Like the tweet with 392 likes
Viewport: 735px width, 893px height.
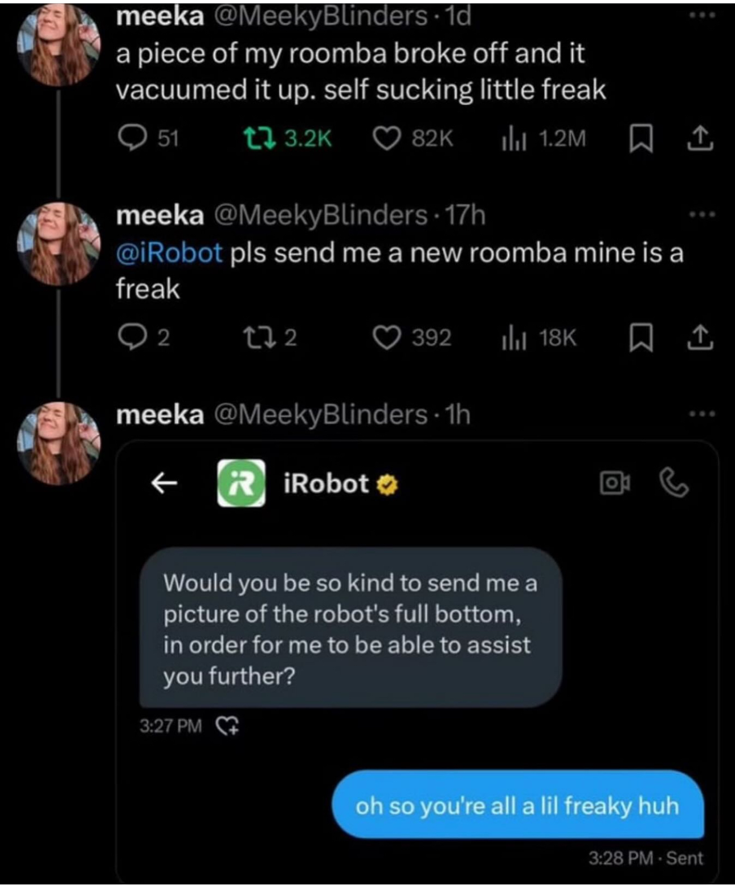[387, 337]
